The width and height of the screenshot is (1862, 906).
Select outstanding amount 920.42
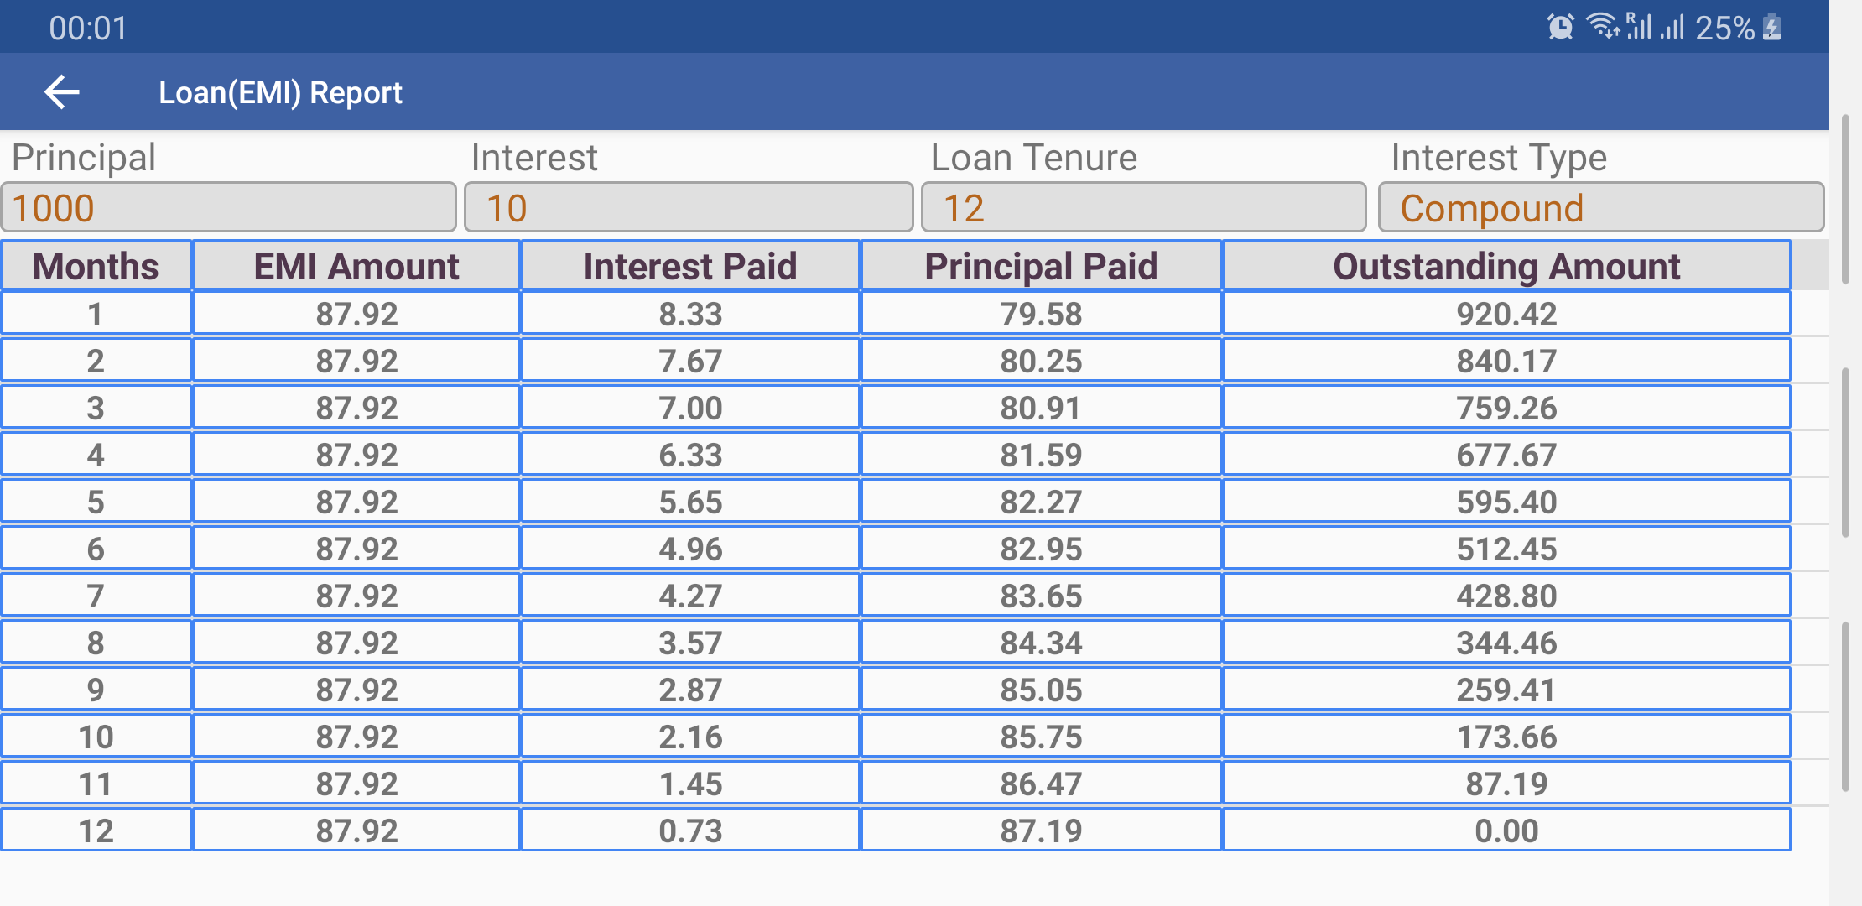[x=1506, y=314]
